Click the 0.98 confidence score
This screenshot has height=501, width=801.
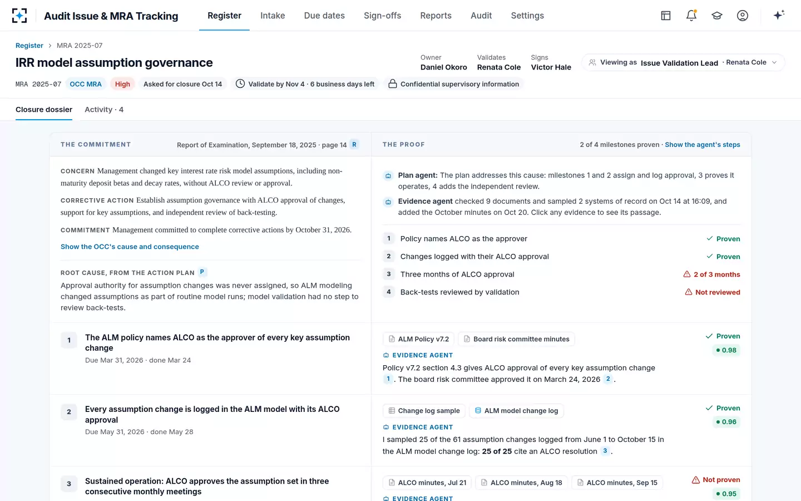[726, 350]
